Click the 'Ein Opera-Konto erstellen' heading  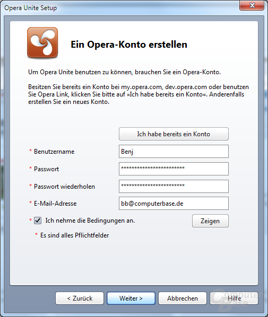[129, 45]
